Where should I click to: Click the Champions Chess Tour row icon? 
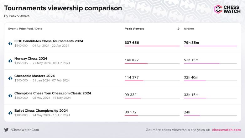click(x=10, y=95)
